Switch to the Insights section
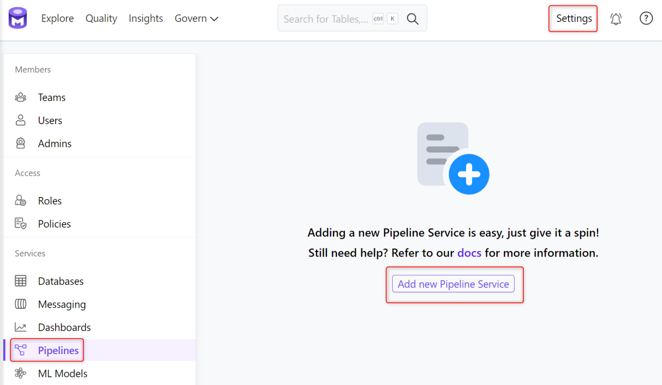The width and height of the screenshot is (662, 385). [x=146, y=18]
